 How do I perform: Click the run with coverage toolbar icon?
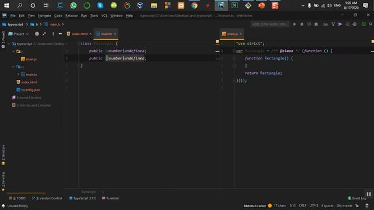point(309,24)
